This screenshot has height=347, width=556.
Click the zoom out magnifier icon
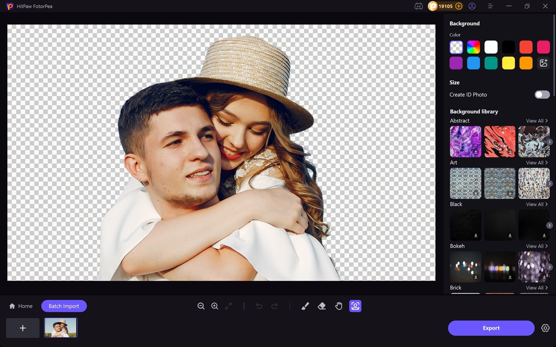click(201, 306)
